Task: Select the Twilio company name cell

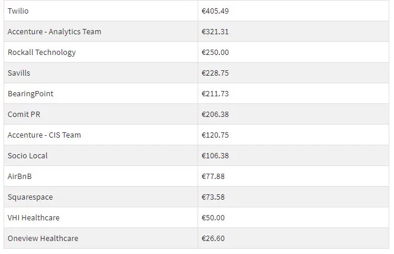Action: click(101, 11)
